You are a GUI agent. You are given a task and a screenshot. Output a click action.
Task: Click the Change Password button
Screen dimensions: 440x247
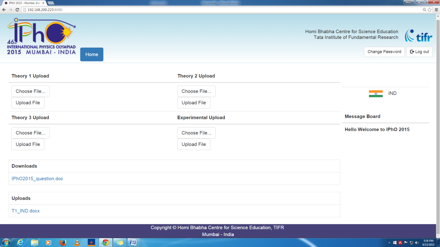coord(384,52)
